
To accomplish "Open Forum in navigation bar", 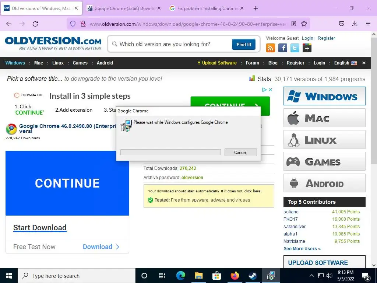I will tap(253, 63).
